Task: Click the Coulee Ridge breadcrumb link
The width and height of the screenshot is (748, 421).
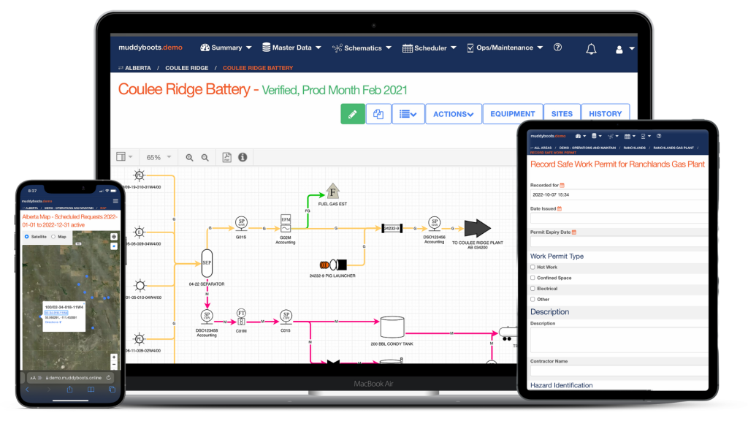Action: coord(186,68)
